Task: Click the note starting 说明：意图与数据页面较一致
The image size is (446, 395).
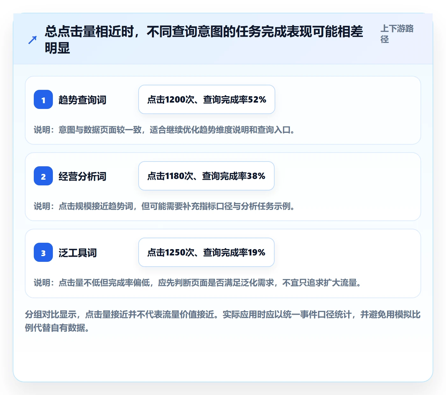Action: [164, 130]
